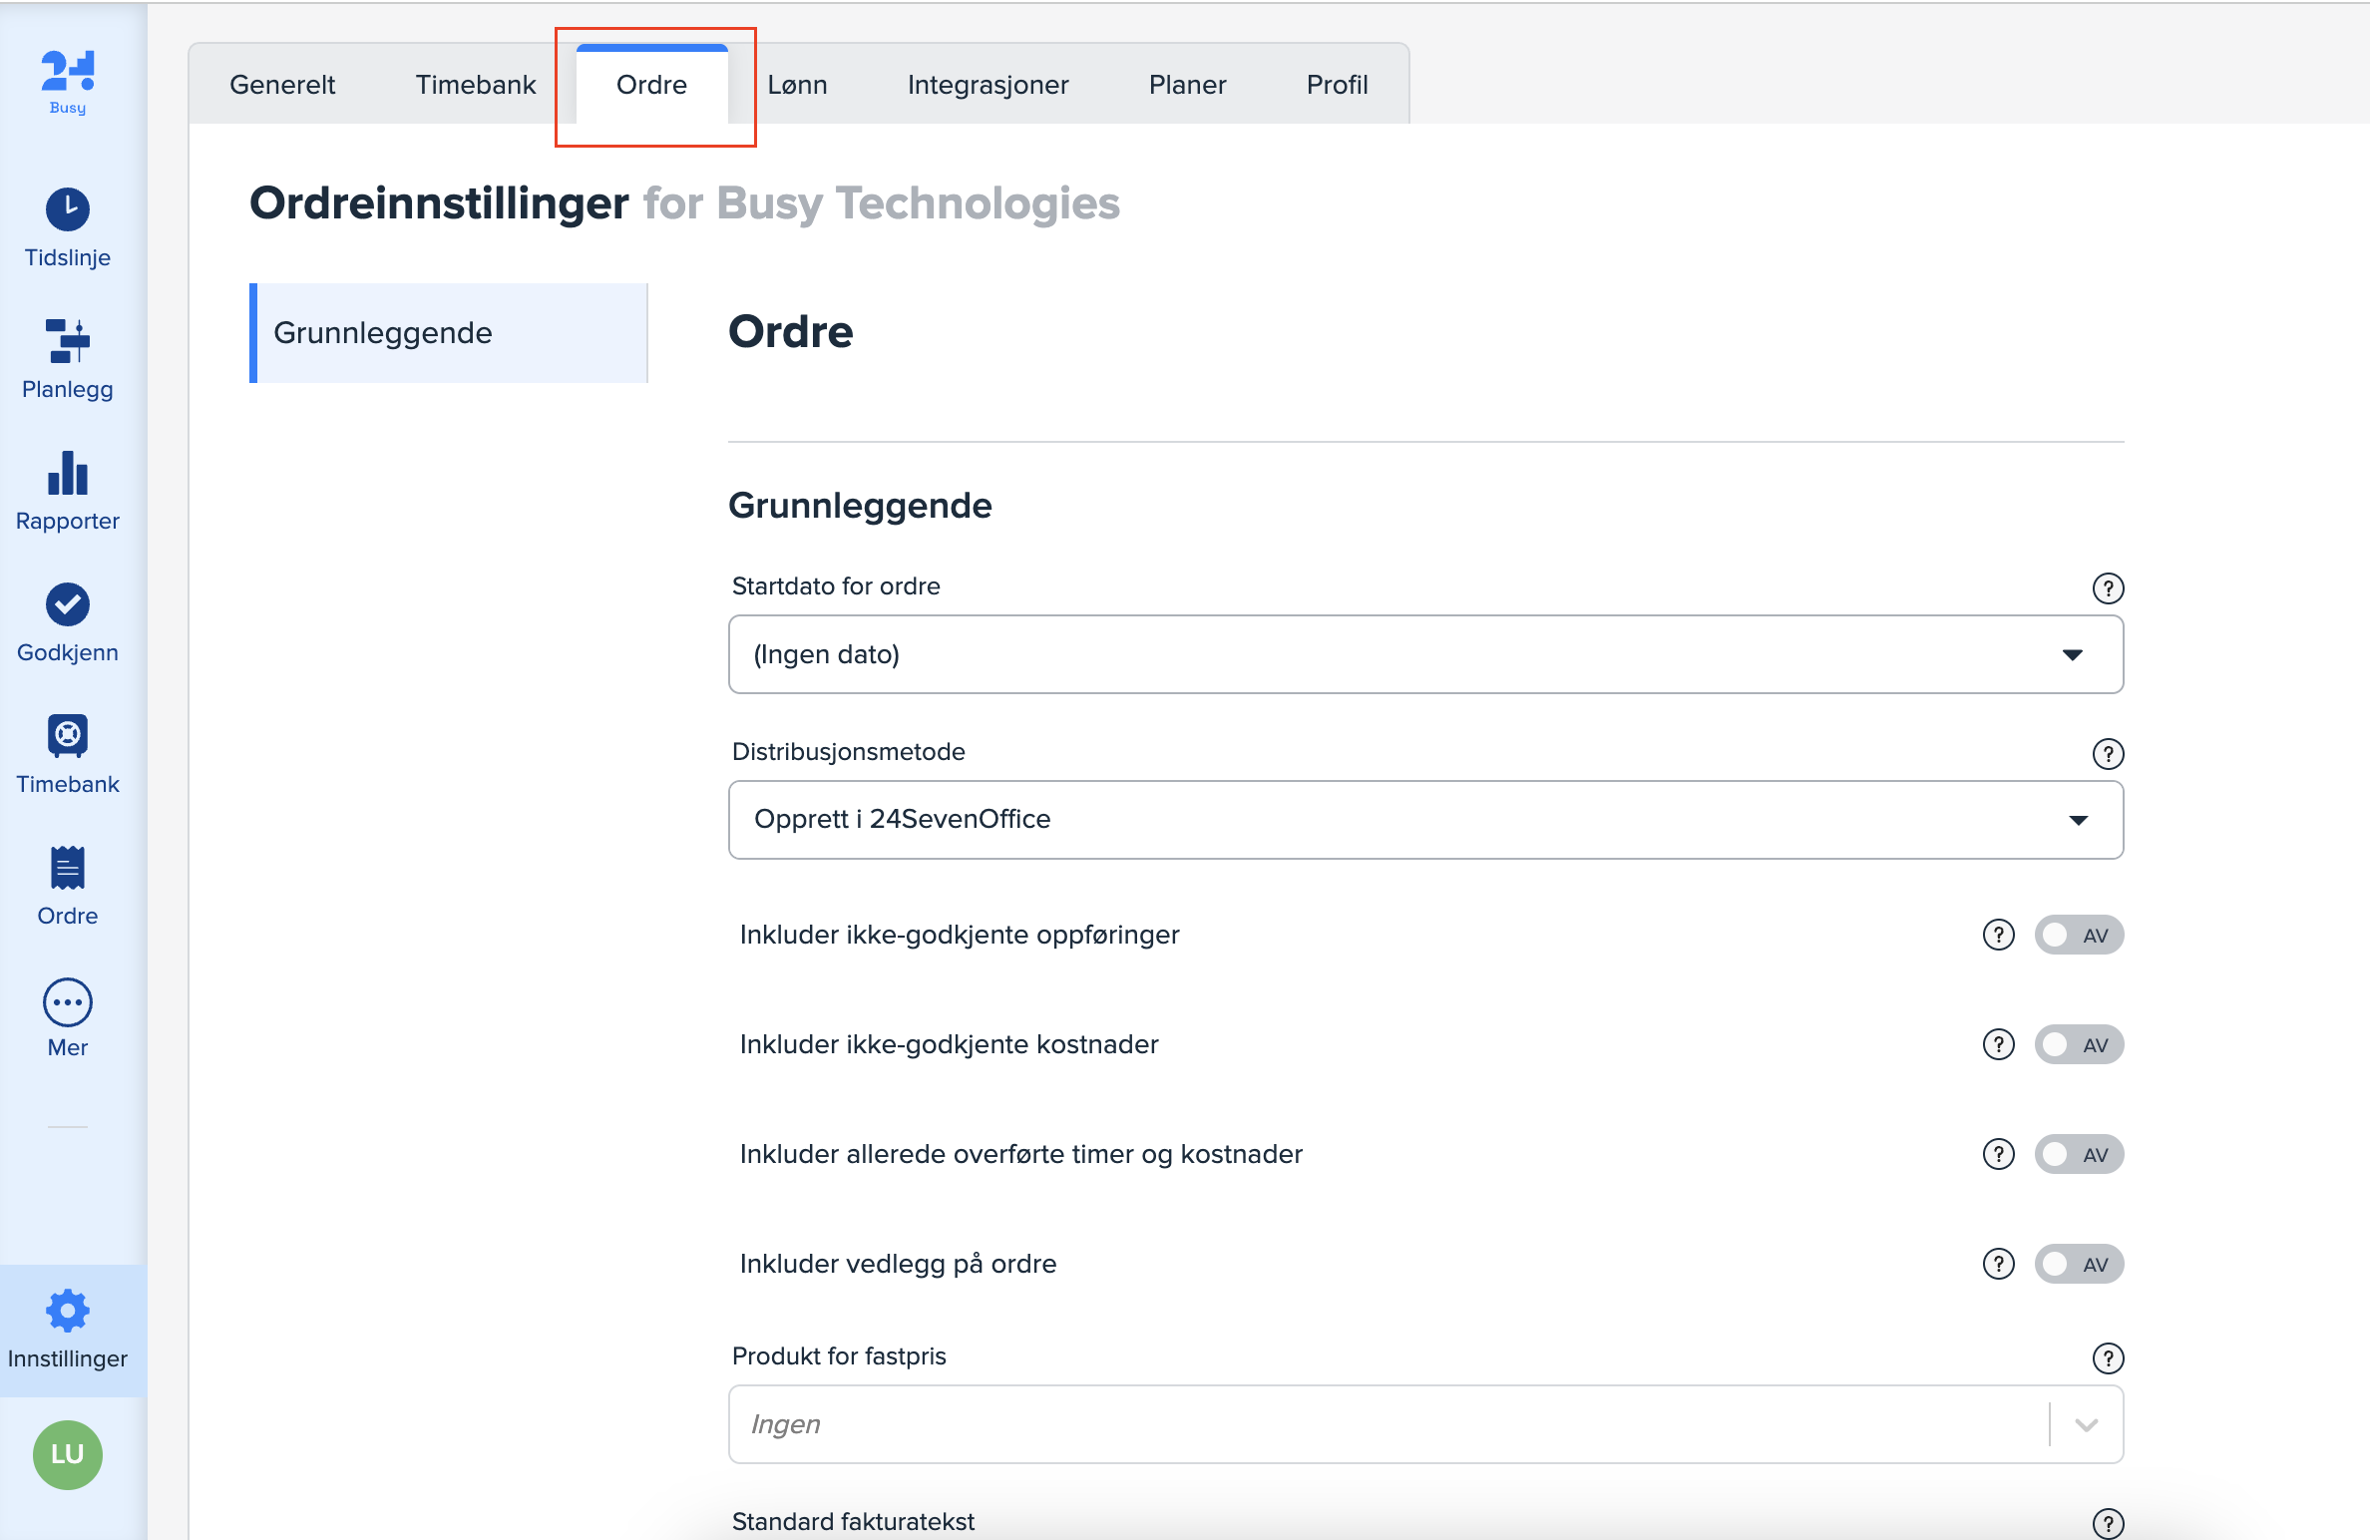Select Grunnleggende in the side menu
The image size is (2370, 1540).
[448, 333]
